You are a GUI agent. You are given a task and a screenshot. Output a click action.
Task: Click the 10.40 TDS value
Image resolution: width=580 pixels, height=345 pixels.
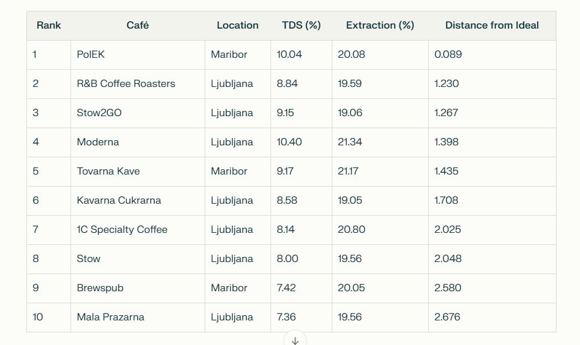pos(289,142)
